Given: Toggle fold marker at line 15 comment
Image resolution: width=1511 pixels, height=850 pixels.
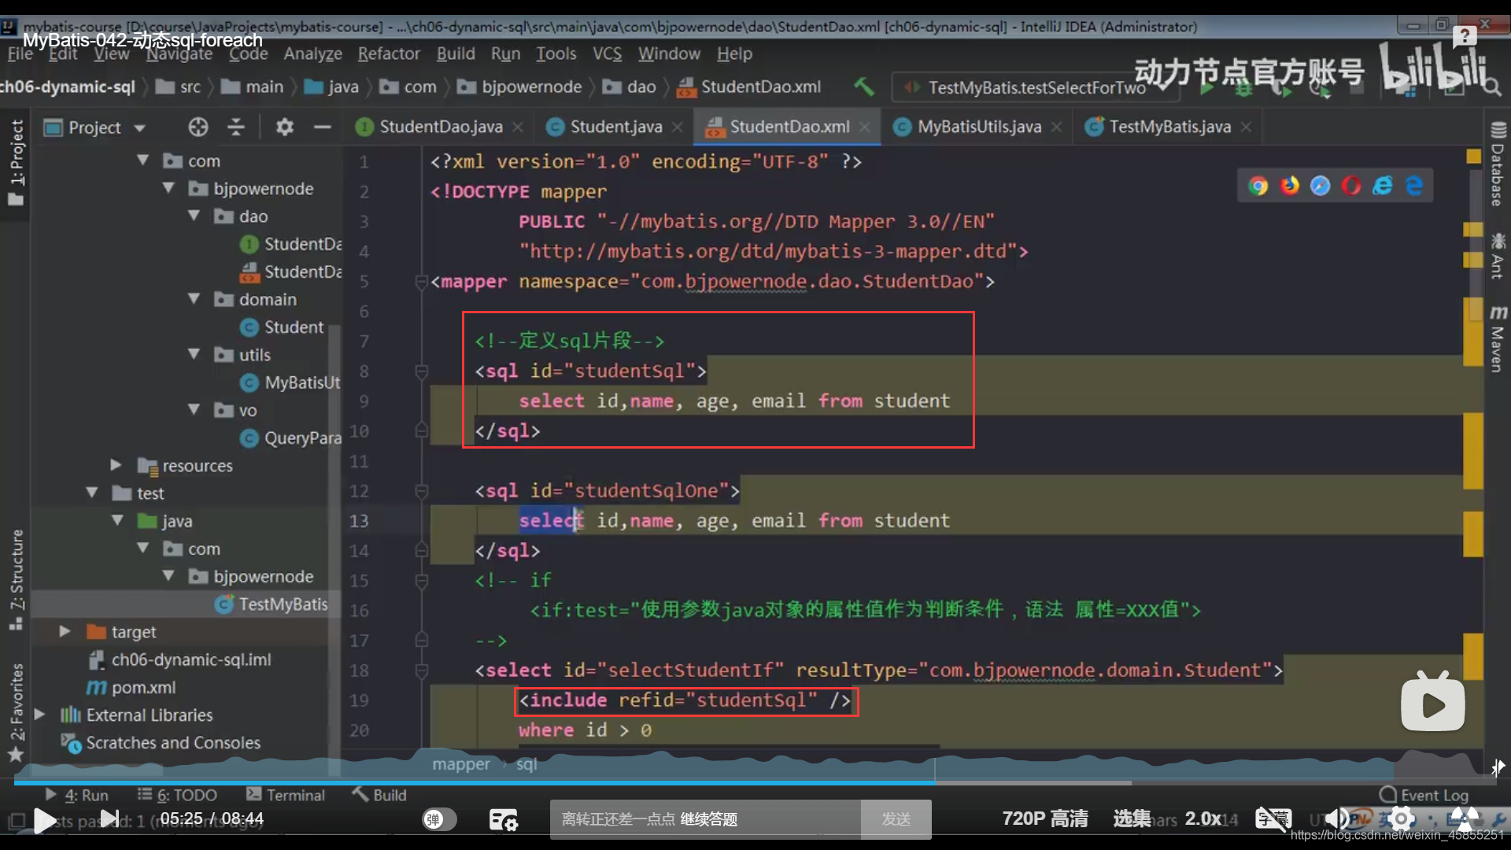Looking at the screenshot, I should pyautogui.click(x=421, y=580).
